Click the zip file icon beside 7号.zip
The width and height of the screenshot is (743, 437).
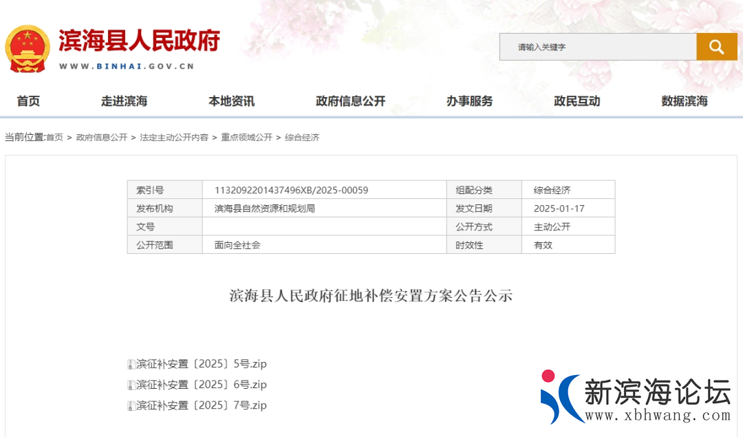click(x=131, y=406)
